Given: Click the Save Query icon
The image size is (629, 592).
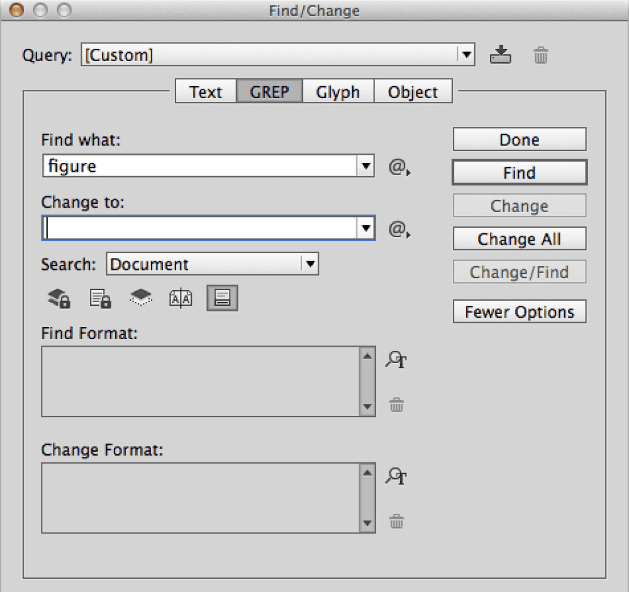Looking at the screenshot, I should tap(500, 55).
